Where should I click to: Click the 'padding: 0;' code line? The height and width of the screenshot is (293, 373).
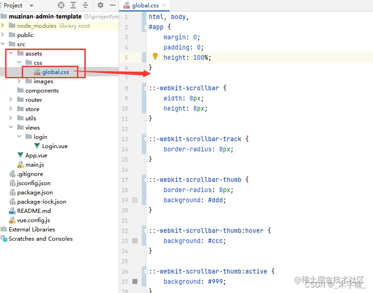point(183,47)
